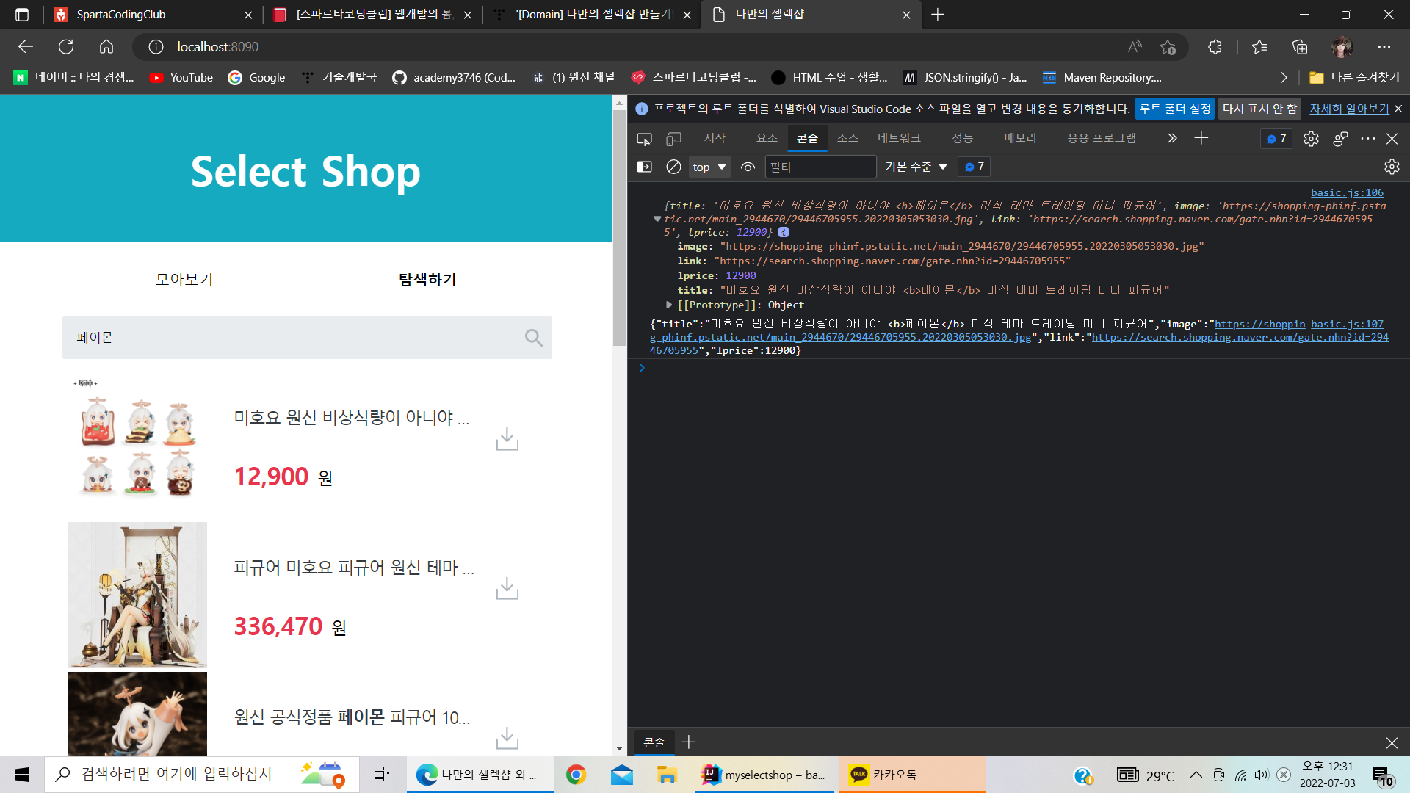Open the profile avatar menu

click(1342, 47)
